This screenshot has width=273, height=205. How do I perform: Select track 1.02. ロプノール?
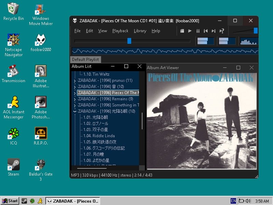(96, 124)
